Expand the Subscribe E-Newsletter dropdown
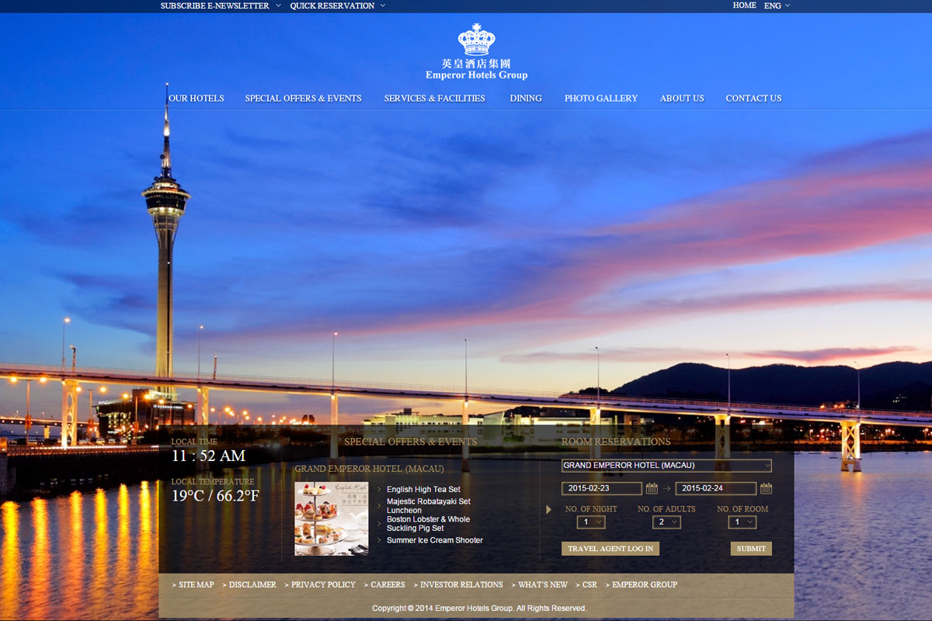The height and width of the screenshot is (621, 932). (221, 5)
